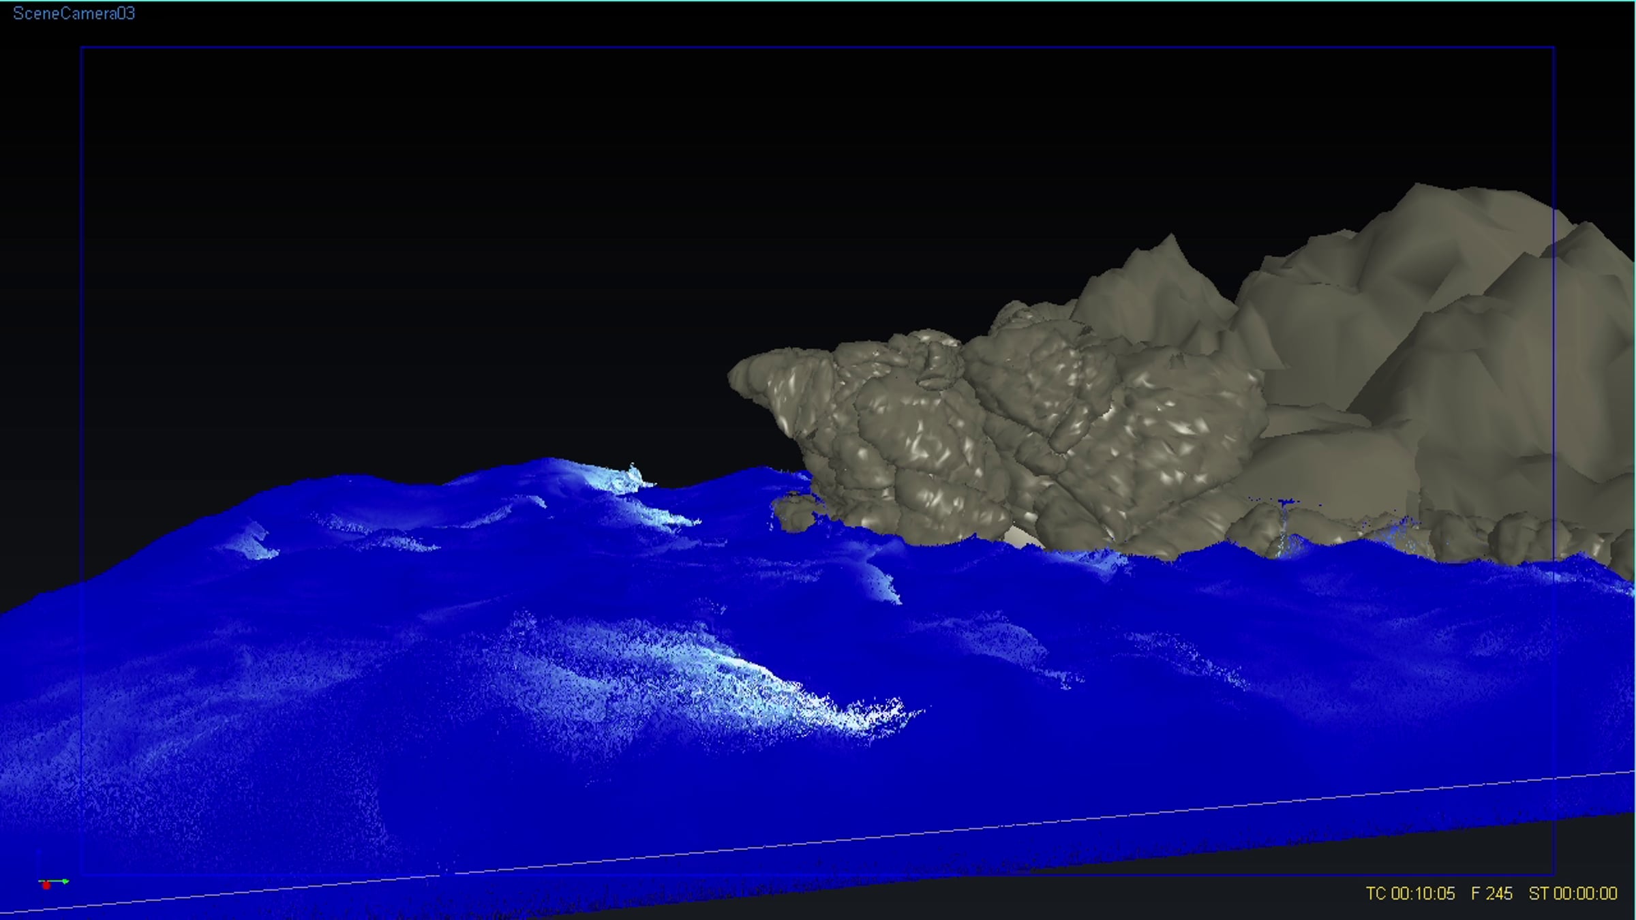Click the cyan highlight line at viewport top
The width and height of the screenshot is (1636, 920).
[x=818, y=1]
